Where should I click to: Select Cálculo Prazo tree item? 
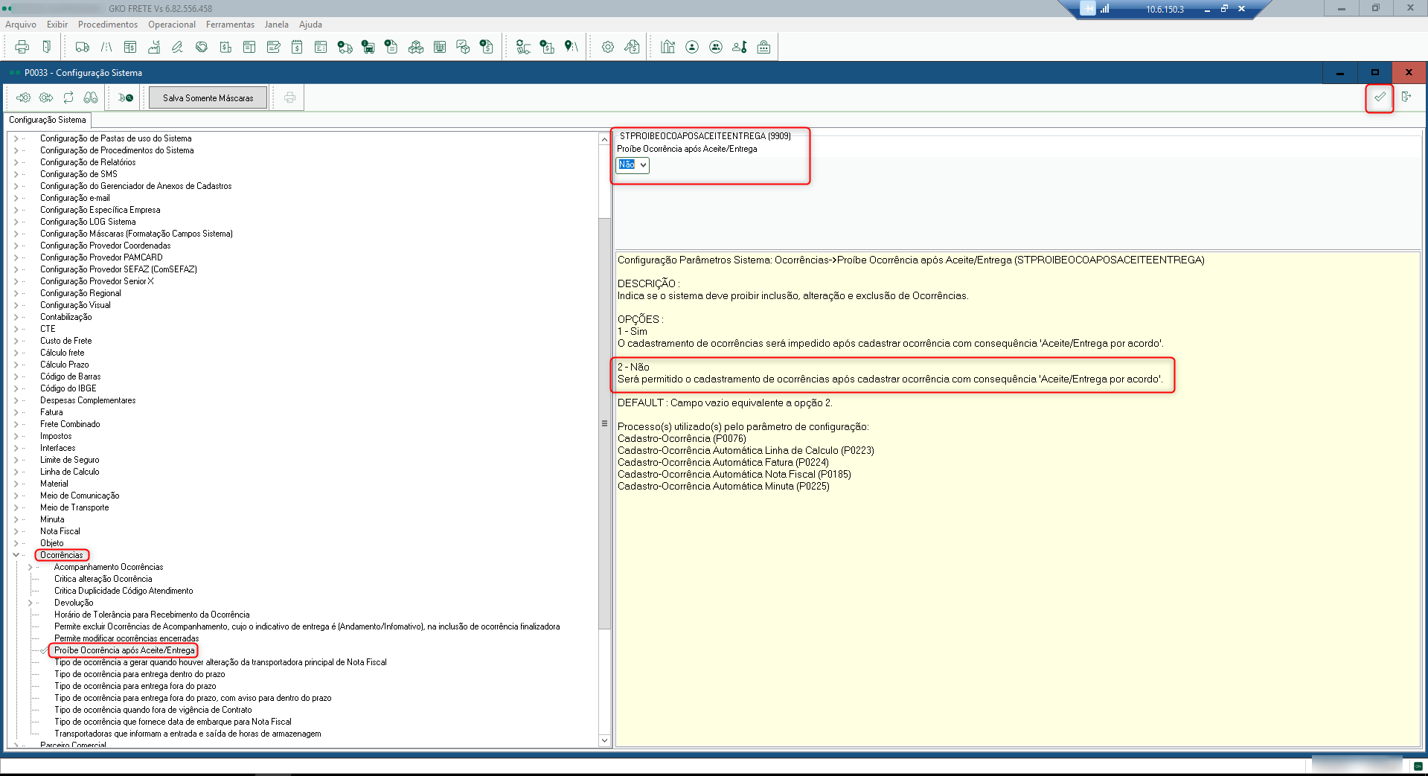pyautogui.click(x=65, y=365)
